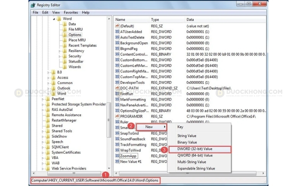The width and height of the screenshot is (297, 186).
Task: Click the tree pane scroll up arrow
Action: click(x=109, y=19)
